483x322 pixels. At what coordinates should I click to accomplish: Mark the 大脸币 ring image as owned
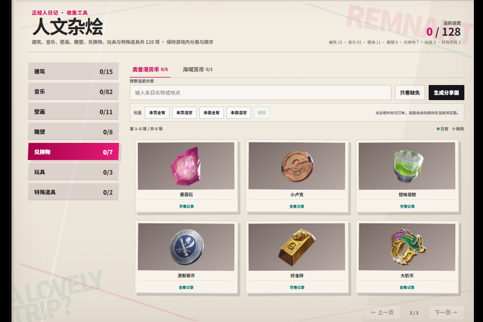coord(407,247)
